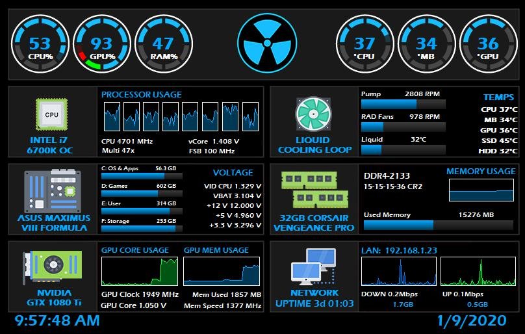This screenshot has height=334, width=525.
Task: Click the GPU% usage gauge showing 93
Action: (x=102, y=44)
